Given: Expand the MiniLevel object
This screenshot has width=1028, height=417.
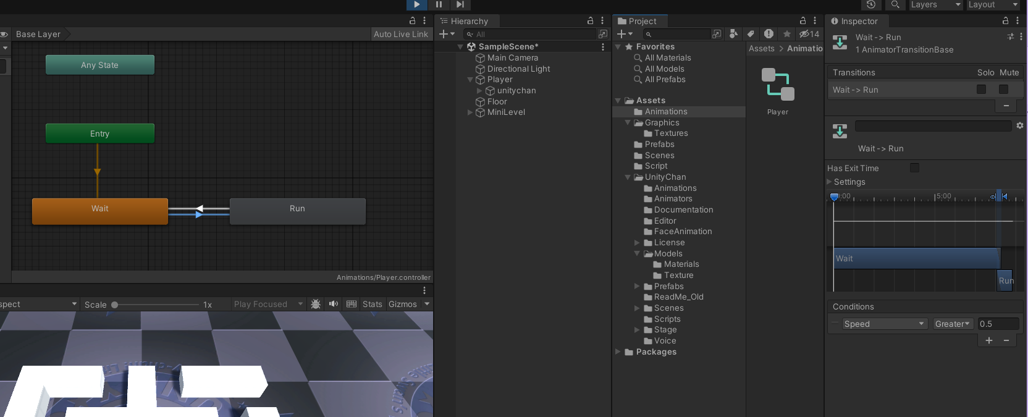Looking at the screenshot, I should click(x=470, y=112).
